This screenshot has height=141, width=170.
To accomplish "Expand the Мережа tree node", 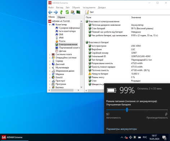I will 50,74.
